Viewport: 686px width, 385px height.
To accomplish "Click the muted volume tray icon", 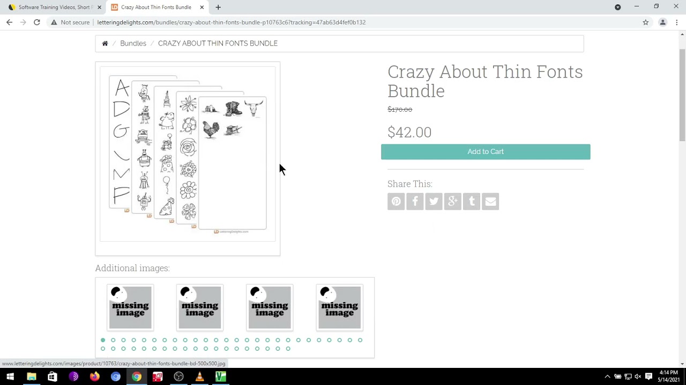I will [638, 377].
